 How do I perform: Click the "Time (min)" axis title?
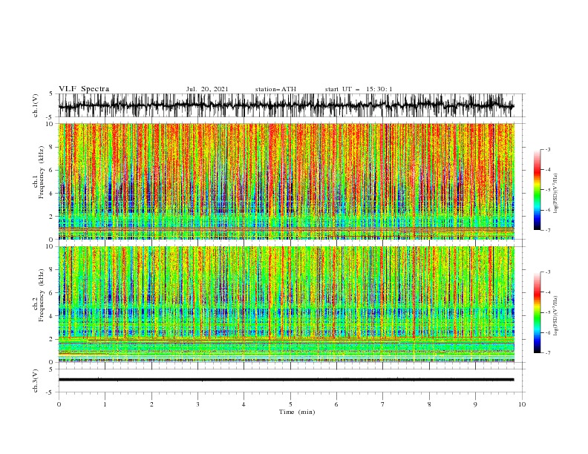point(297,412)
